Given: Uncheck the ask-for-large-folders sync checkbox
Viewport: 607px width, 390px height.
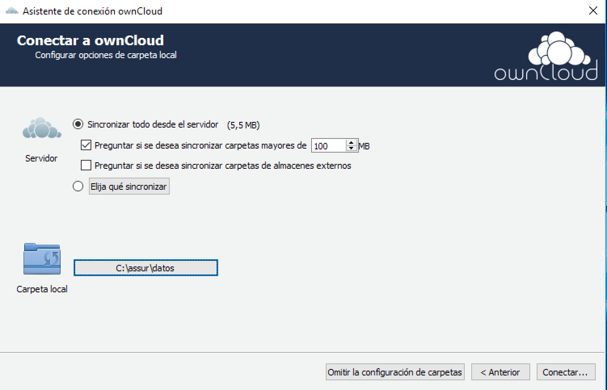Looking at the screenshot, I should click(x=86, y=145).
